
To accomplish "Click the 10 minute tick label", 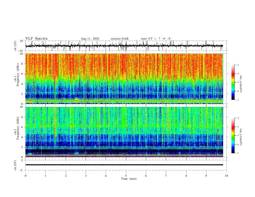I will 226,176.
